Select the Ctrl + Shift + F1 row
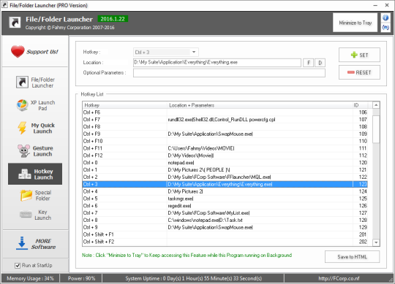 [225, 234]
